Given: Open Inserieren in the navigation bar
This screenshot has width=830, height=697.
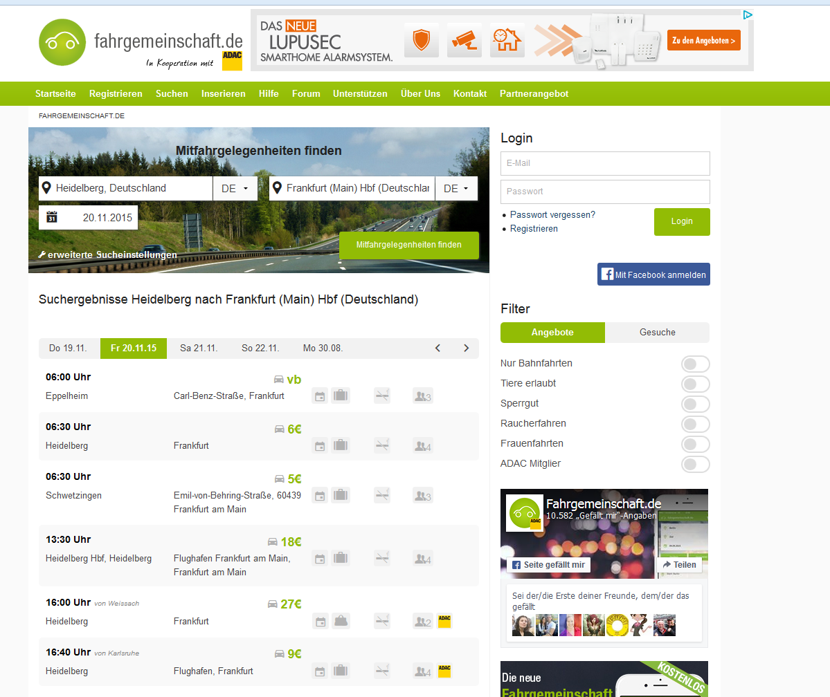Looking at the screenshot, I should [224, 93].
